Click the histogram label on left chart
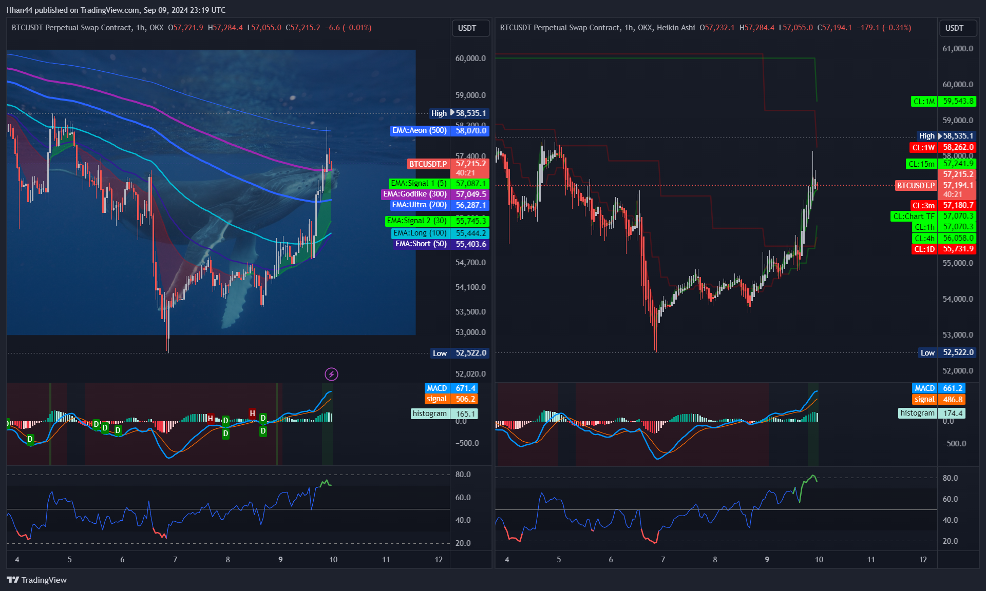Viewport: 986px width, 591px height. 430,413
